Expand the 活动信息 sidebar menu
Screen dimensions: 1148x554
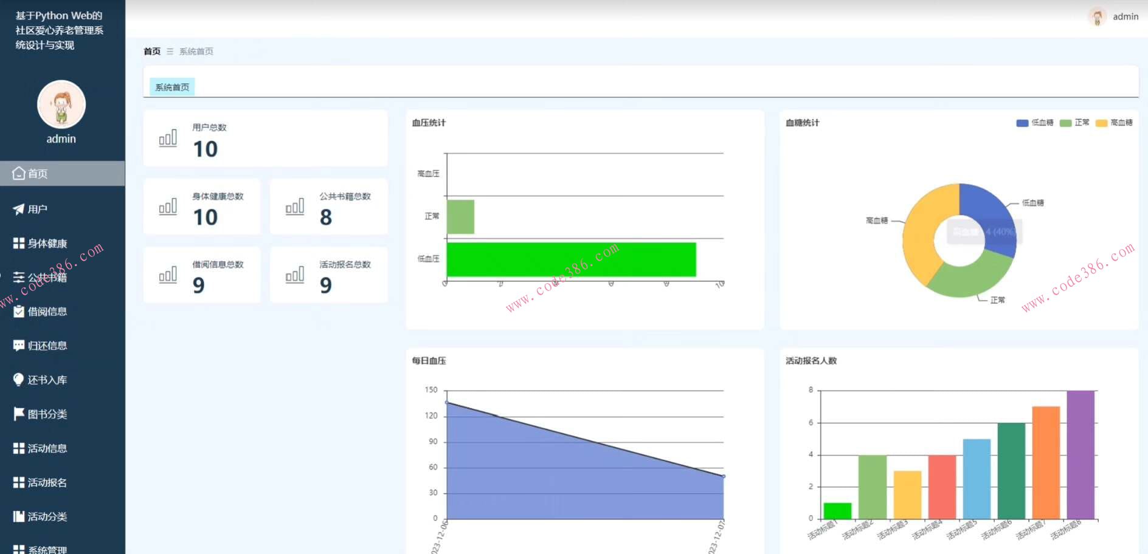tap(47, 448)
